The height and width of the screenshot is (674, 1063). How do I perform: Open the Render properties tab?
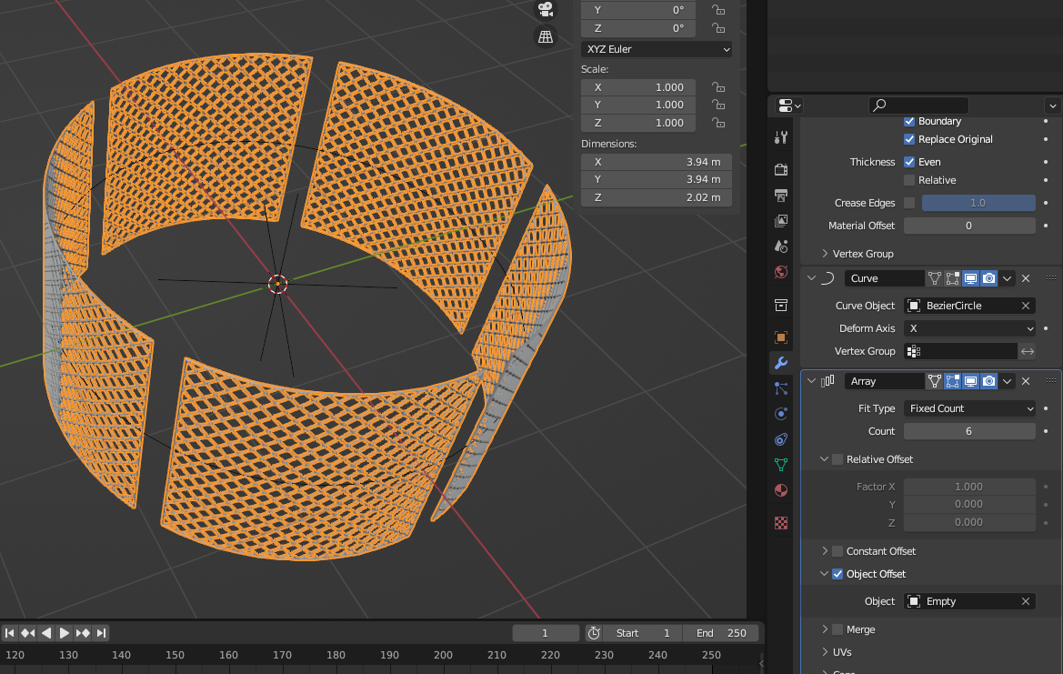pyautogui.click(x=781, y=169)
